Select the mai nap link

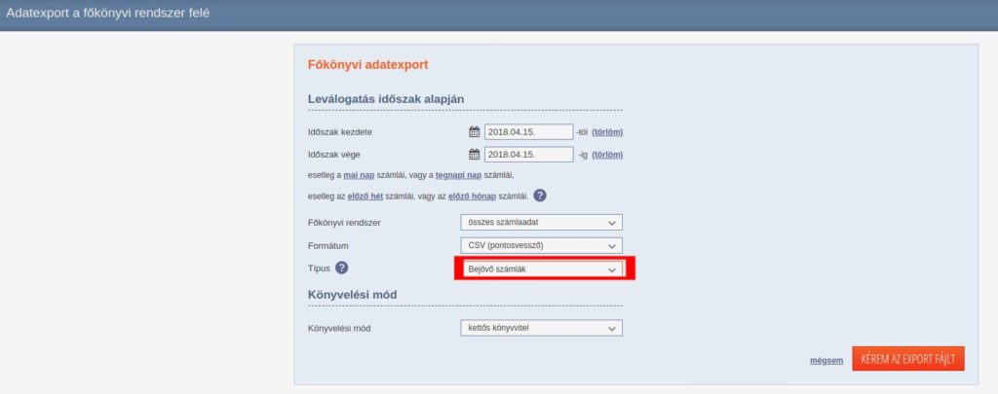click(360, 175)
